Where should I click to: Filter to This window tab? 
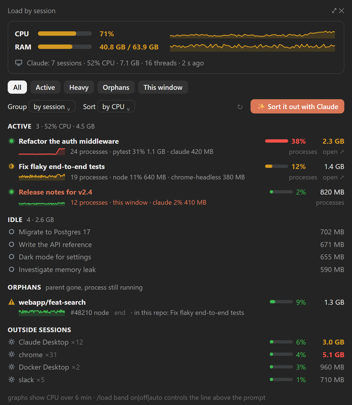(163, 87)
